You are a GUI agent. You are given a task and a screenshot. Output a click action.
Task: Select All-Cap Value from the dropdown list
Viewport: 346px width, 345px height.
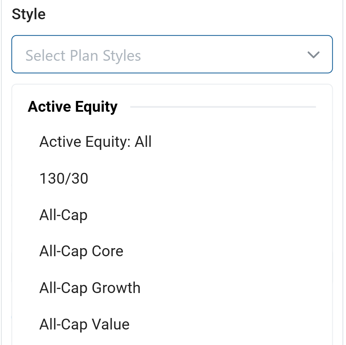tap(84, 324)
